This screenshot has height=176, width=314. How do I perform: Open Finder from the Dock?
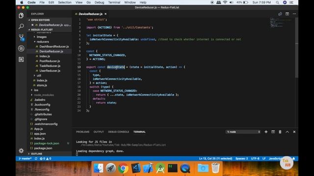[99, 168]
